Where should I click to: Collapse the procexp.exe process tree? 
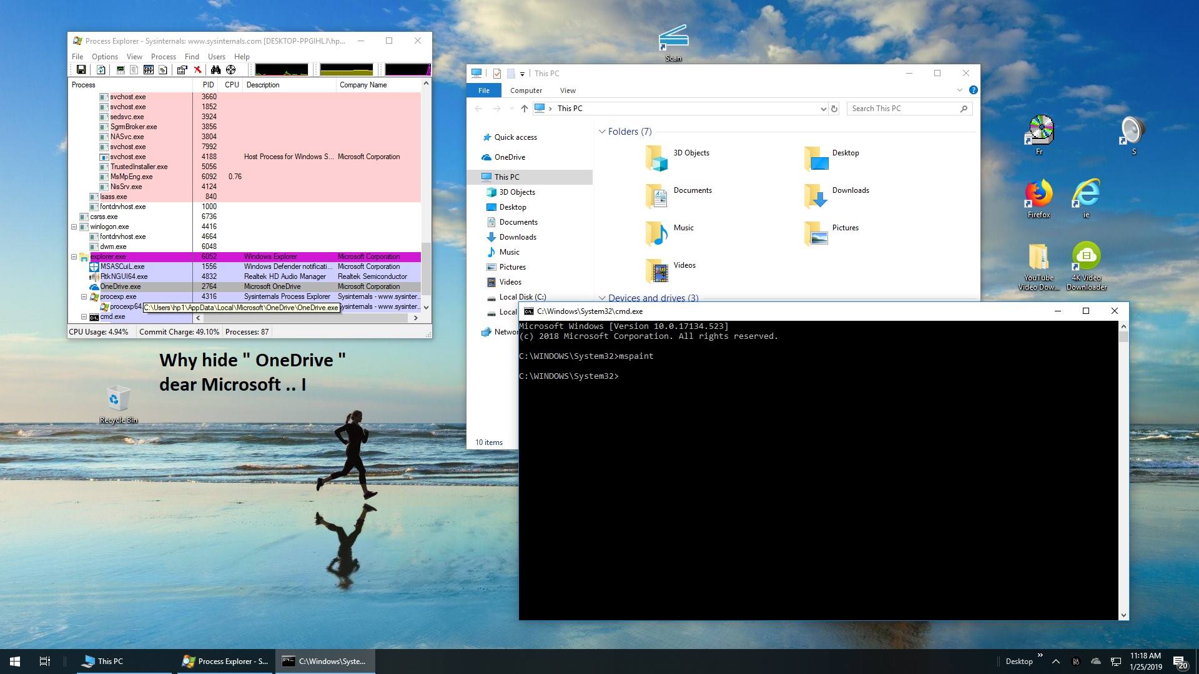click(84, 296)
